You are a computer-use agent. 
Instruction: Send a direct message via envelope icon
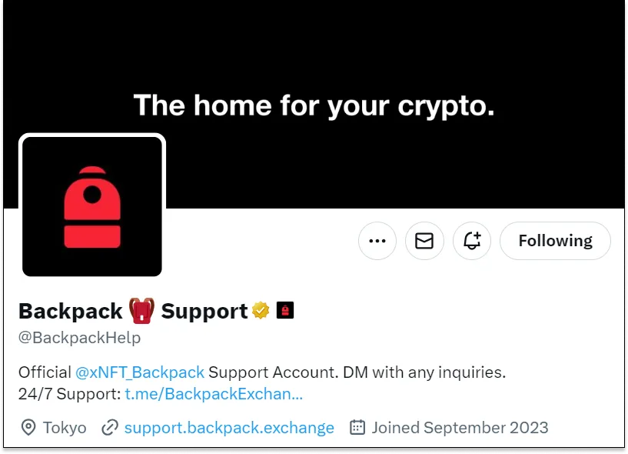424,241
